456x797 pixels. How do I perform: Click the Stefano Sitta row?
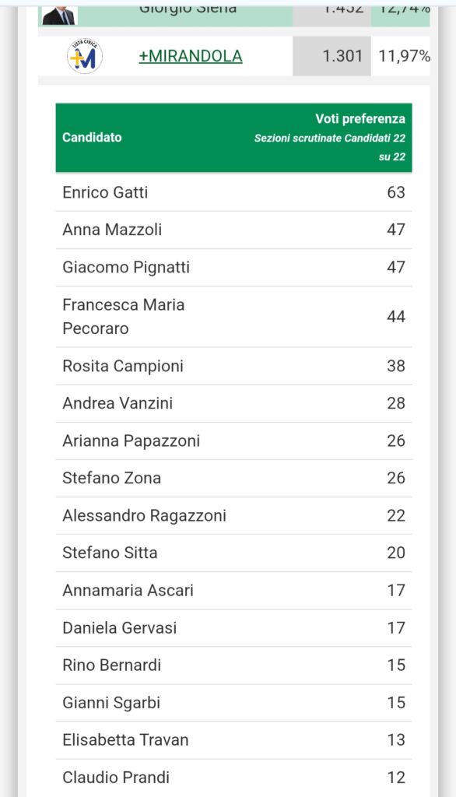(x=234, y=553)
